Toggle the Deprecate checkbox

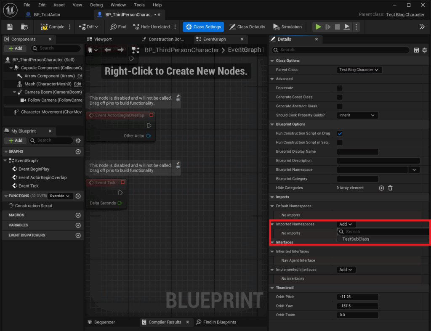340,88
